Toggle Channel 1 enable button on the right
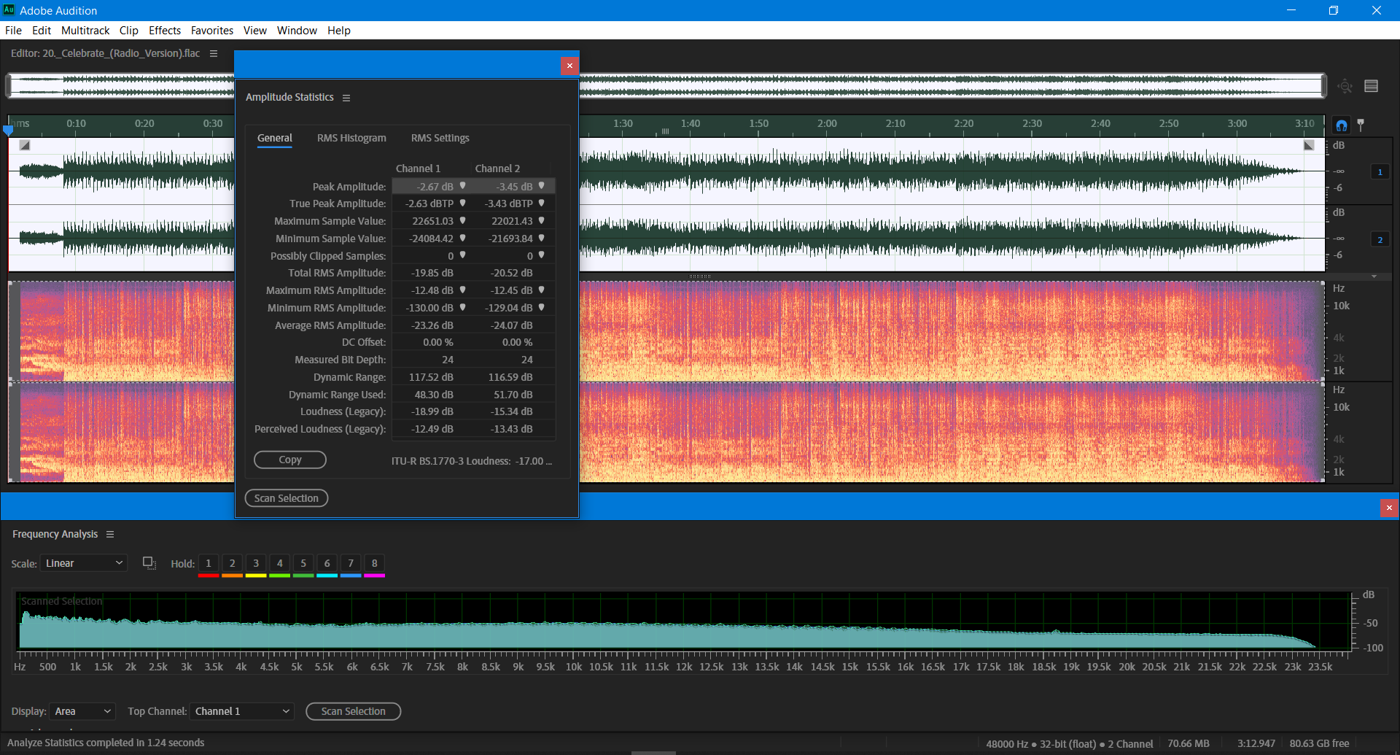This screenshot has height=755, width=1400. pos(1380,171)
